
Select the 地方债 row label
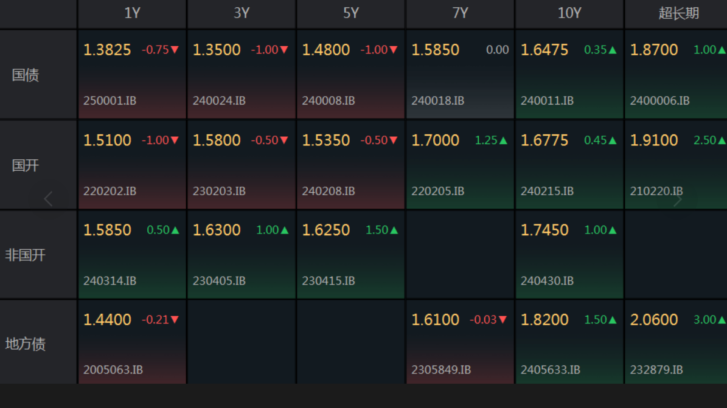26,344
